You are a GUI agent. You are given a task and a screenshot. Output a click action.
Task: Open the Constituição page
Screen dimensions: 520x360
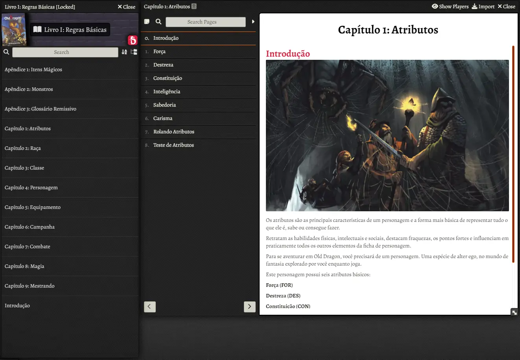coord(198,78)
